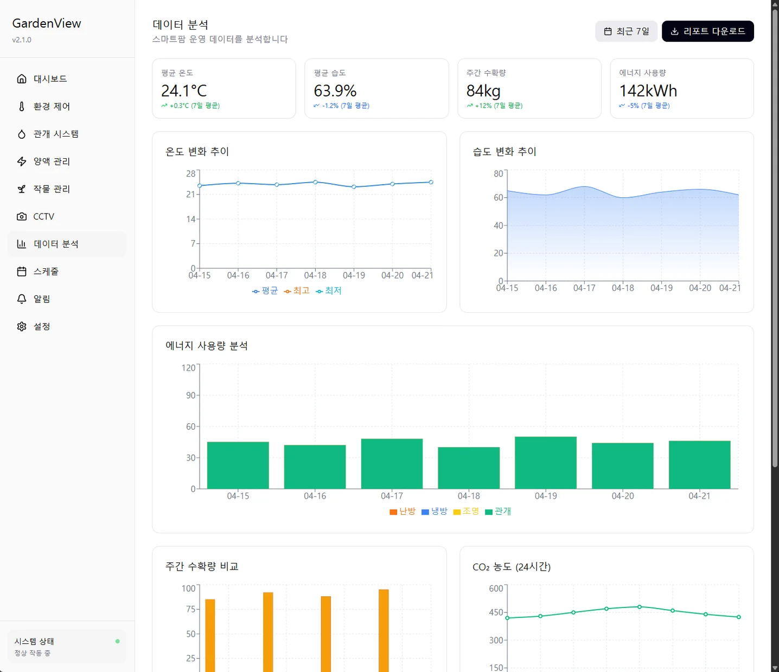Click the 평균 습도 value 63.9%

[x=335, y=91]
